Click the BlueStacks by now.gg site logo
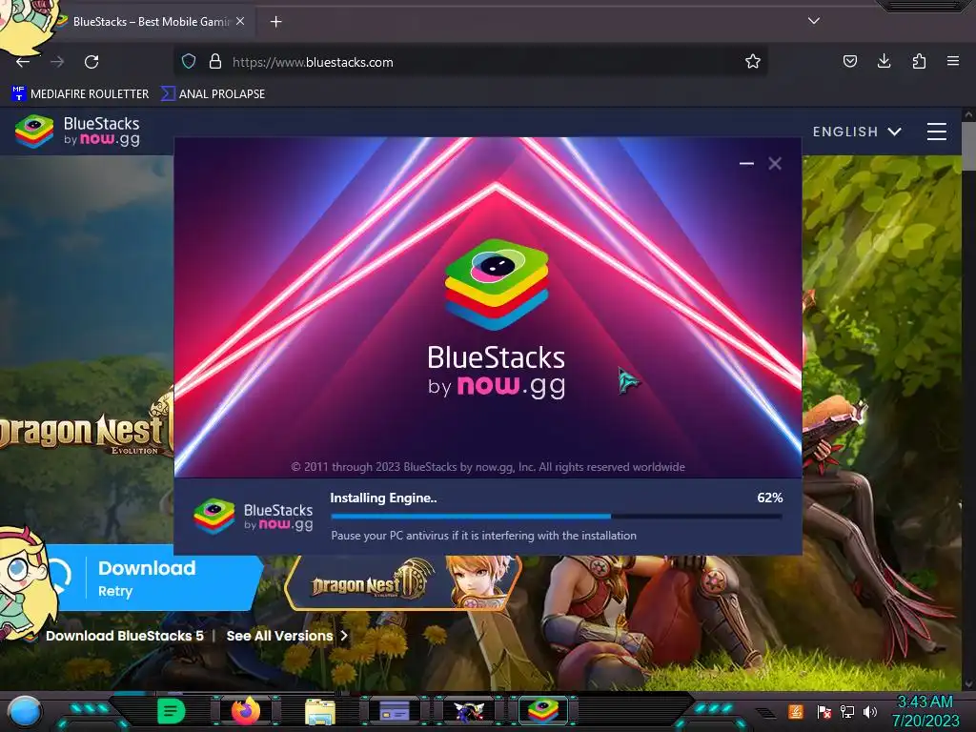 pyautogui.click(x=77, y=132)
